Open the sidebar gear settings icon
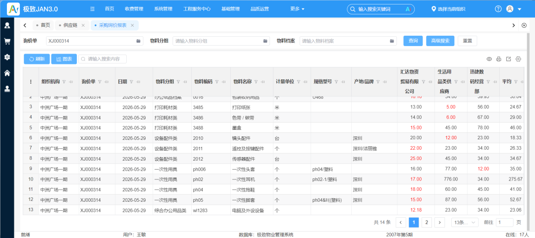 (x=7, y=57)
